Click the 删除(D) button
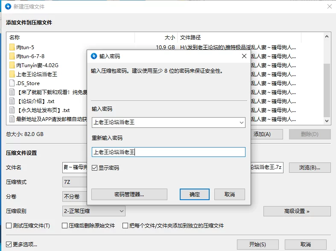The image size is (336, 251). tap(310, 134)
